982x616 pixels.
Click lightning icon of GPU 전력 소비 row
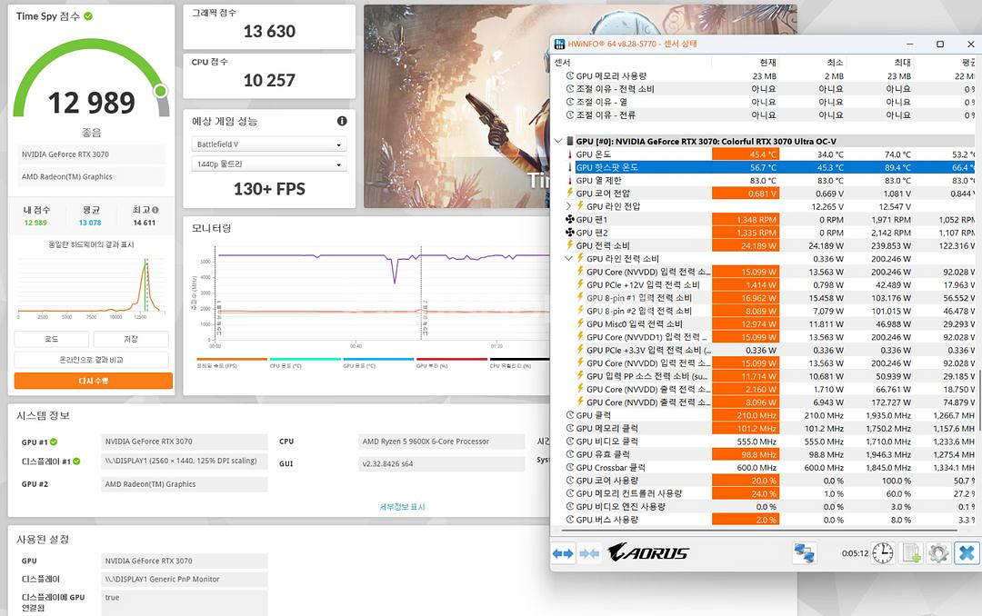pyautogui.click(x=570, y=245)
